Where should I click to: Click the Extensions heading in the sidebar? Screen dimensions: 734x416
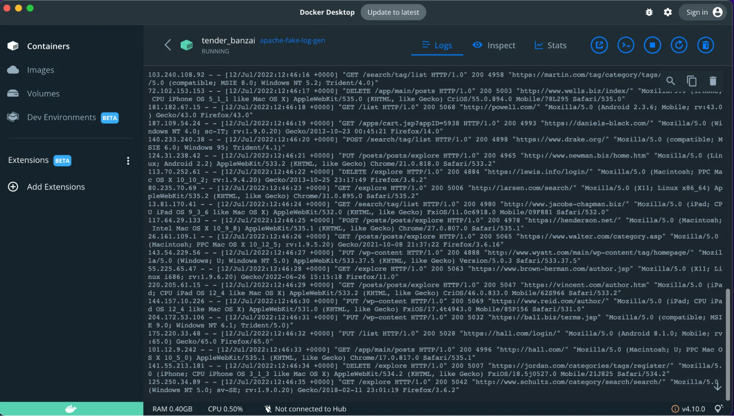(x=28, y=160)
